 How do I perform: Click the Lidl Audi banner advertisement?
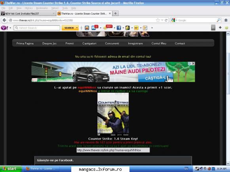tap(113, 72)
